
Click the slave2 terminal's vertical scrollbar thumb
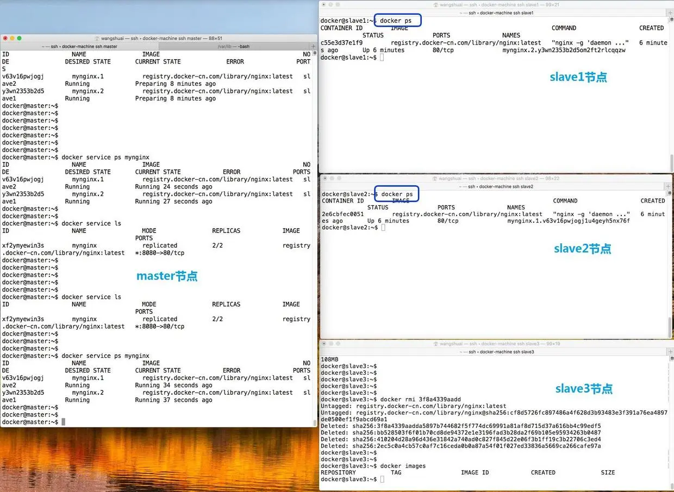coord(670,326)
